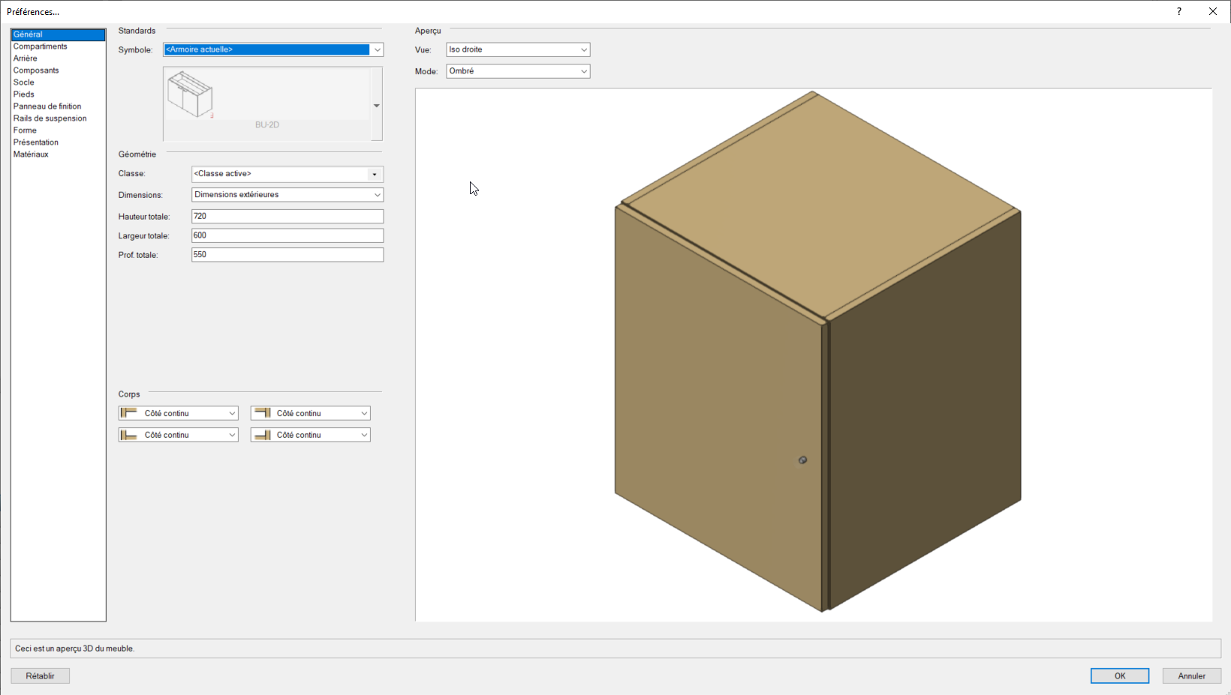This screenshot has height=695, width=1231.
Task: Open the Mode dropdown showing Ombré
Action: (x=518, y=71)
